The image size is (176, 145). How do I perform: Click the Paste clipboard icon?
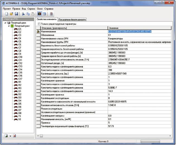point(33,14)
